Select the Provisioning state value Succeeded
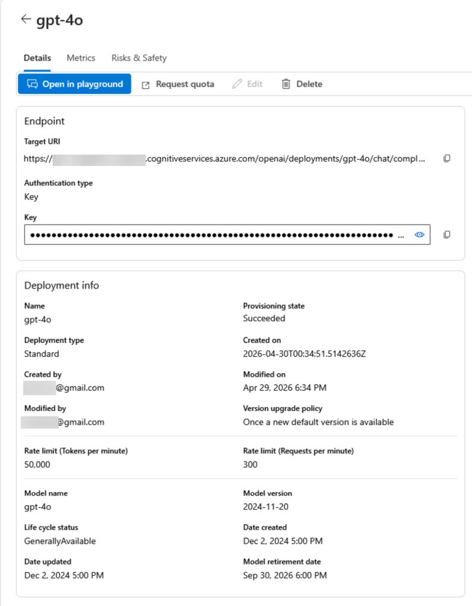 click(264, 318)
